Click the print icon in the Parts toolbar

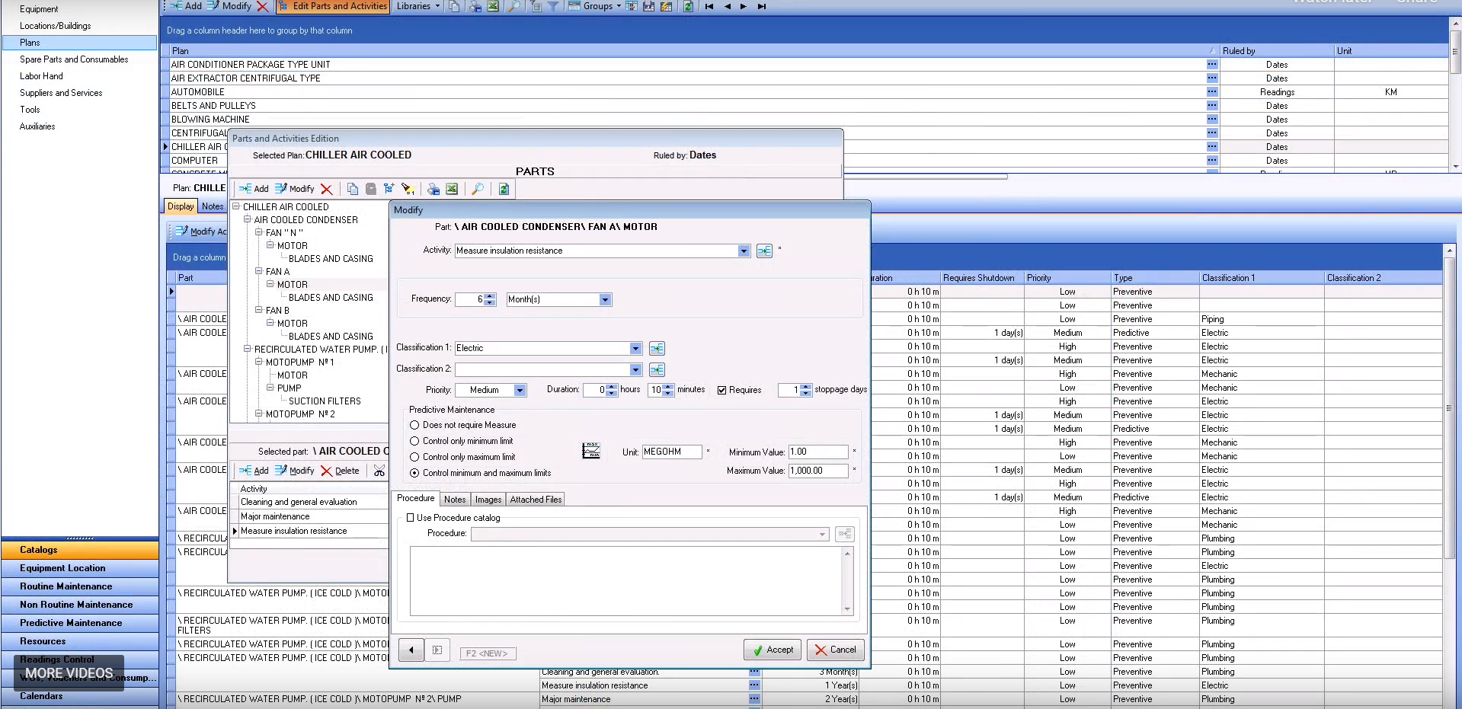point(433,189)
